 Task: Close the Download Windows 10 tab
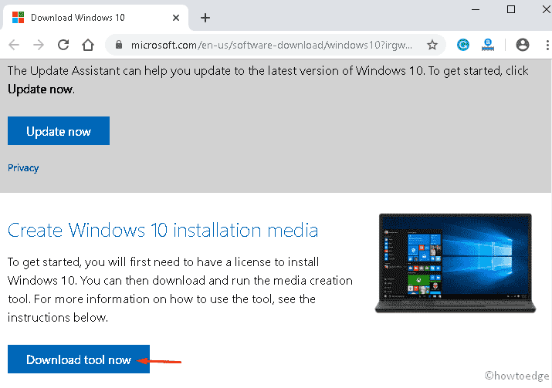click(x=176, y=18)
